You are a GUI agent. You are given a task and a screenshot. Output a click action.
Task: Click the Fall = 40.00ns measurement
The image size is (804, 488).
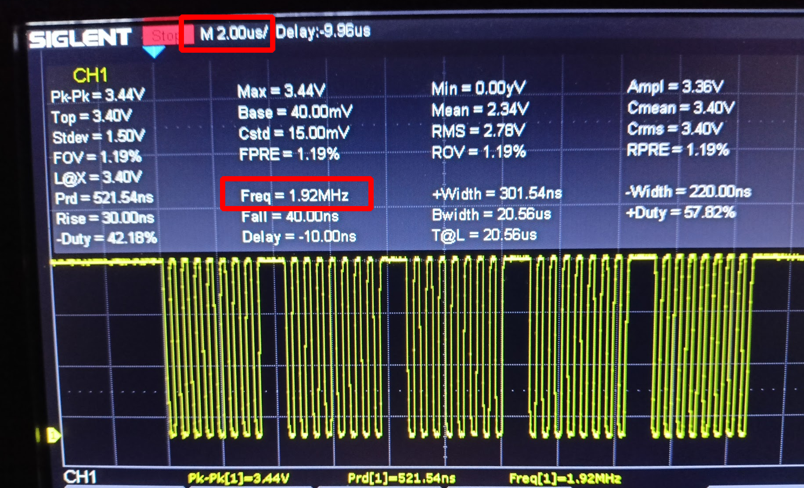(290, 217)
